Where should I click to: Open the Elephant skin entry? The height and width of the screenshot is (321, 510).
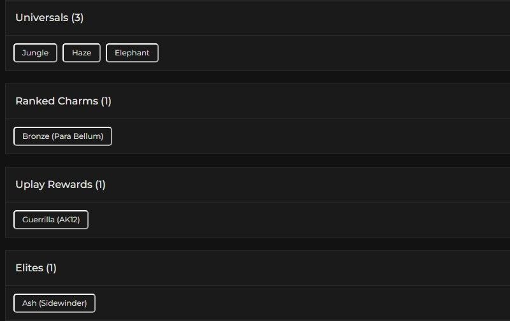click(132, 53)
